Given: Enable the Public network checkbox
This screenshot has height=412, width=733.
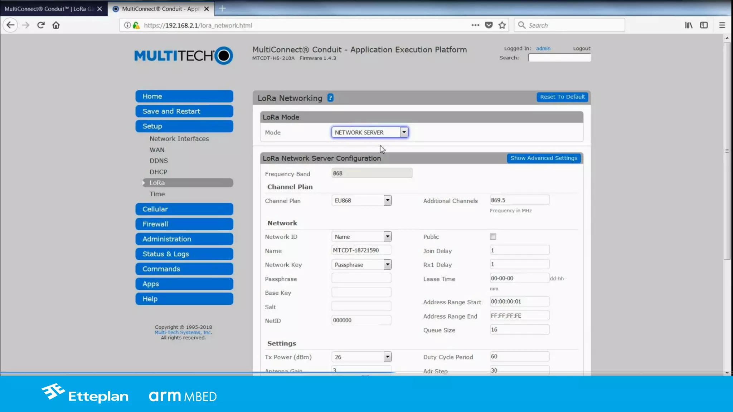Looking at the screenshot, I should click(493, 237).
